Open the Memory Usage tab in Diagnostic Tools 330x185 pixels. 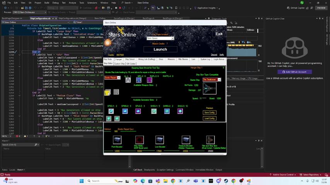[x=238, y=78]
